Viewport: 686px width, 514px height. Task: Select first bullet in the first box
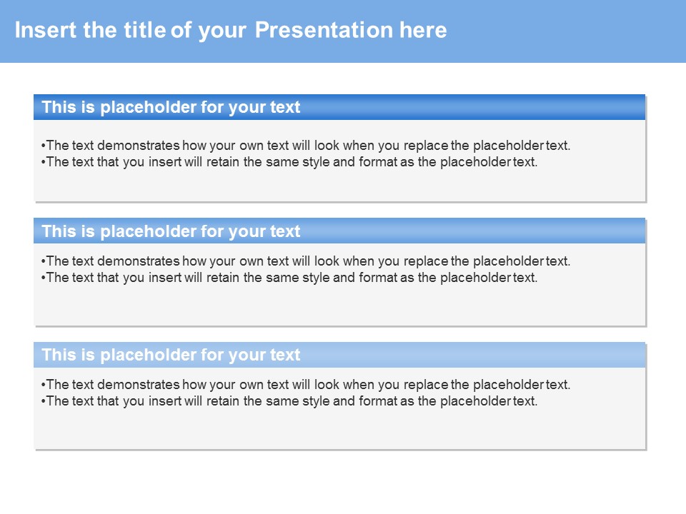(x=306, y=145)
